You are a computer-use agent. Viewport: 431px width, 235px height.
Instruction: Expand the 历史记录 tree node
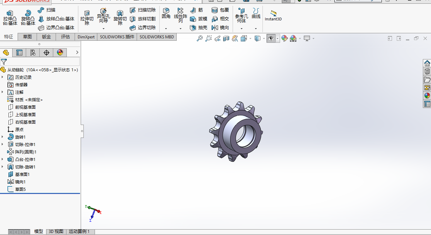coord(2,77)
